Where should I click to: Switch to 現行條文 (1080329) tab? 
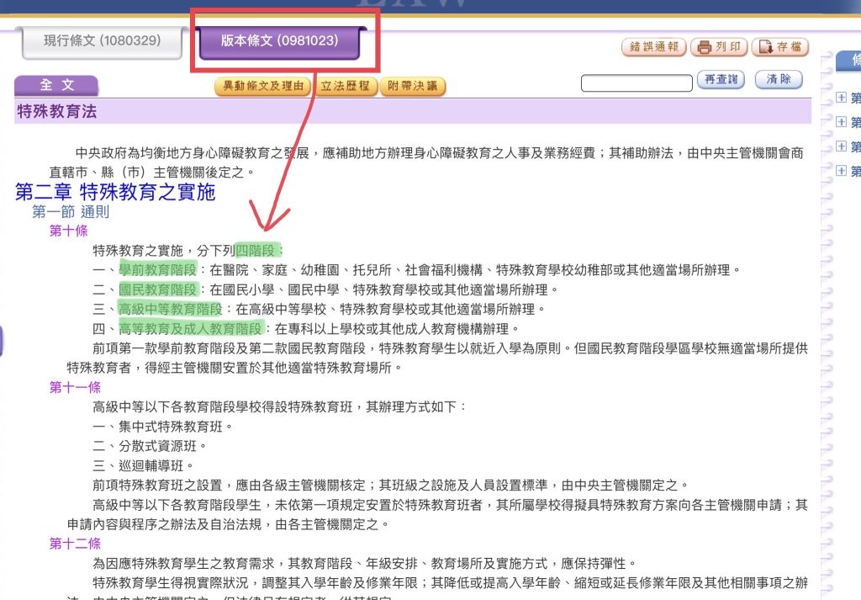pyautogui.click(x=102, y=41)
